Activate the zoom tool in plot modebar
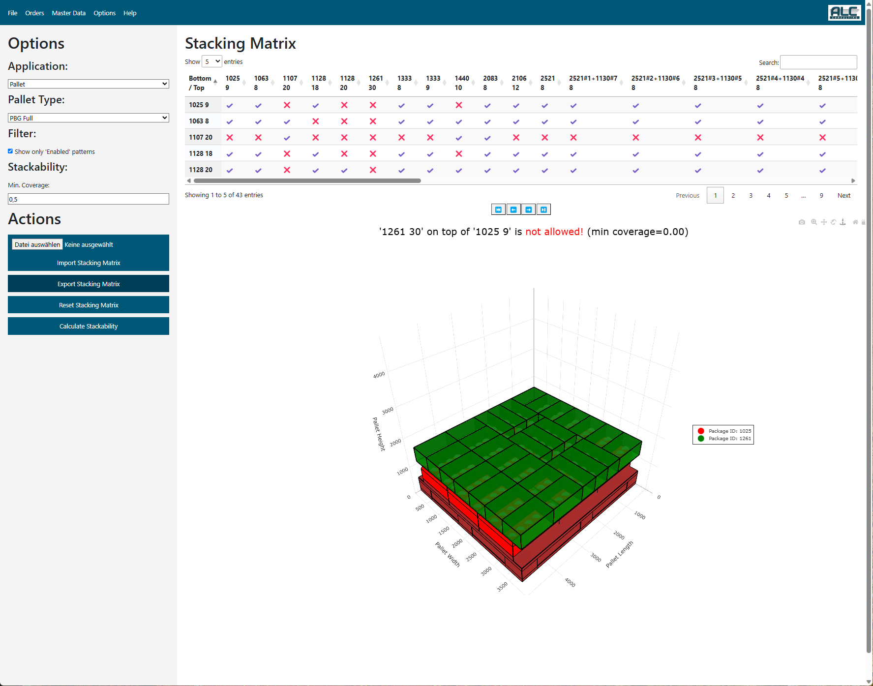Screen dimensions: 873x686 coord(814,222)
